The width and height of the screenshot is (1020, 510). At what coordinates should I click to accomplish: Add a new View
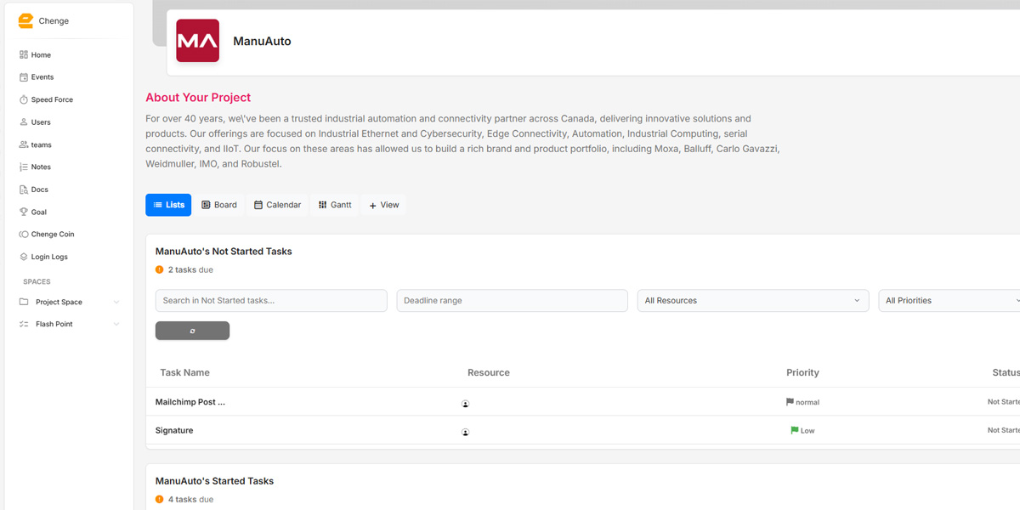click(384, 205)
